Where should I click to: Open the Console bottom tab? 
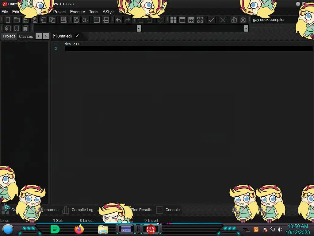pos(168,210)
